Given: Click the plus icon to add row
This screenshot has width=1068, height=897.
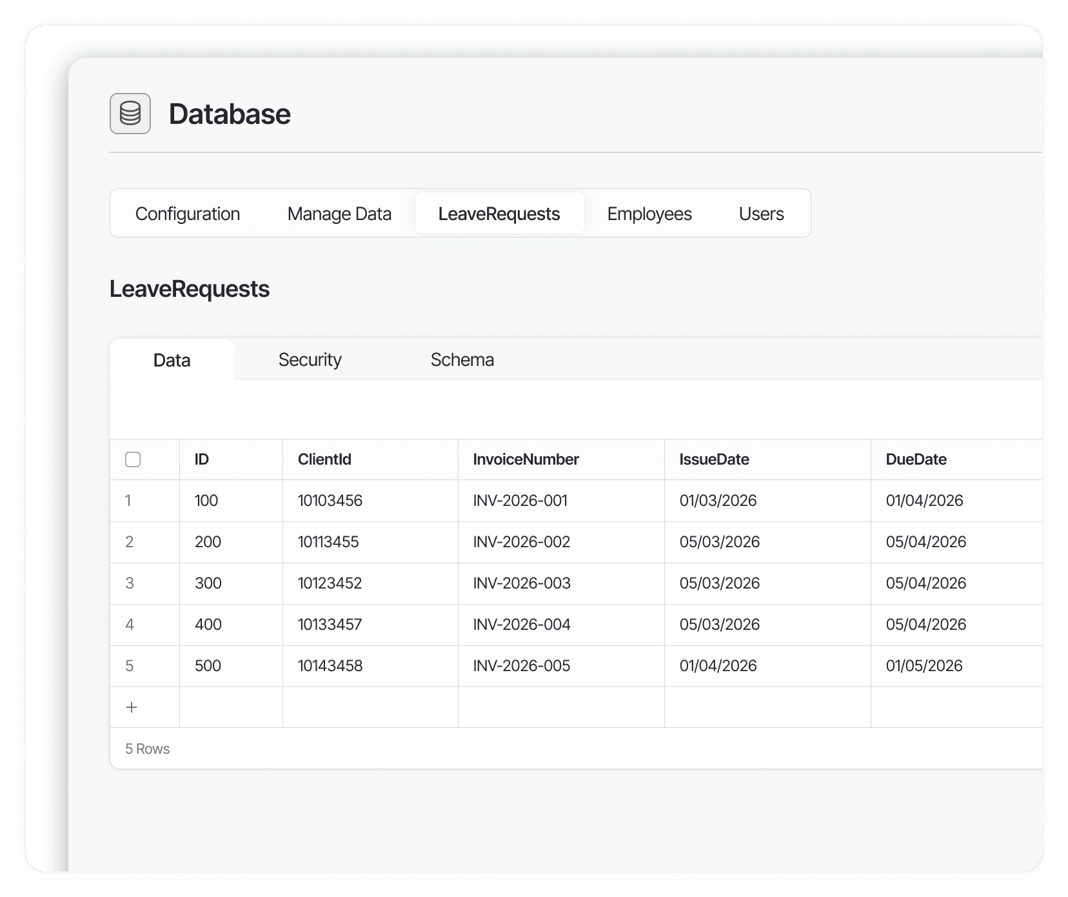Looking at the screenshot, I should (132, 707).
